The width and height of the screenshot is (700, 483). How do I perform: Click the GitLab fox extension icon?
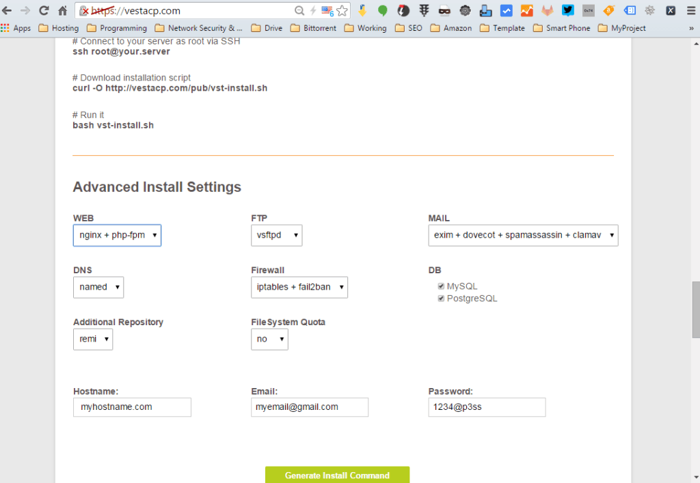548,10
